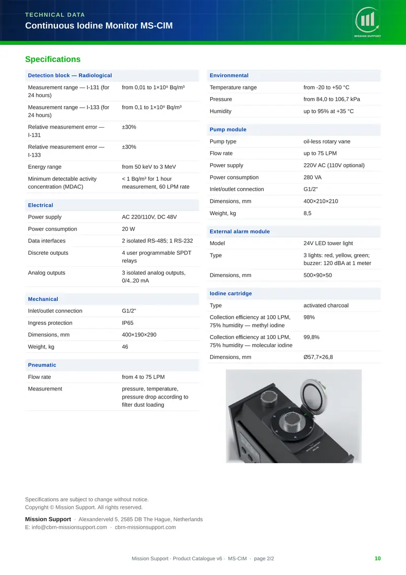Click the 'pressure, temperature, pressure drop' measurement value

point(155,397)
